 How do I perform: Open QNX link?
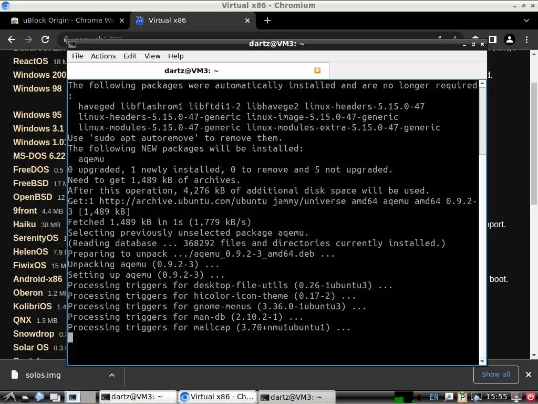coord(22,320)
